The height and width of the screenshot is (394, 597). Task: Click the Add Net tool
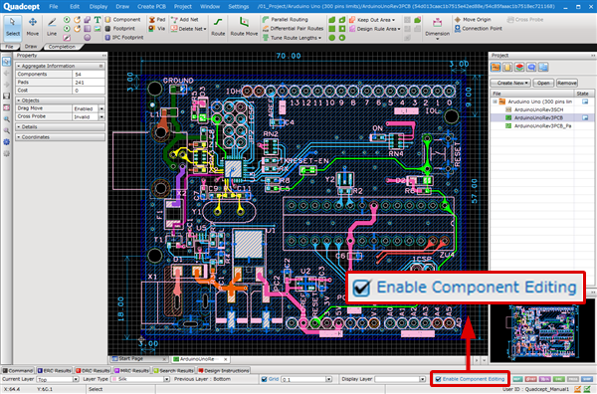(x=185, y=20)
